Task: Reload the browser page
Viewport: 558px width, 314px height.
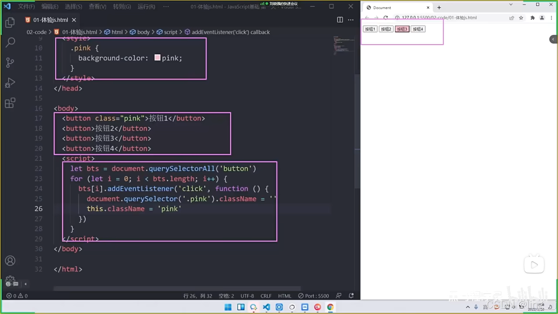Action: (x=386, y=18)
